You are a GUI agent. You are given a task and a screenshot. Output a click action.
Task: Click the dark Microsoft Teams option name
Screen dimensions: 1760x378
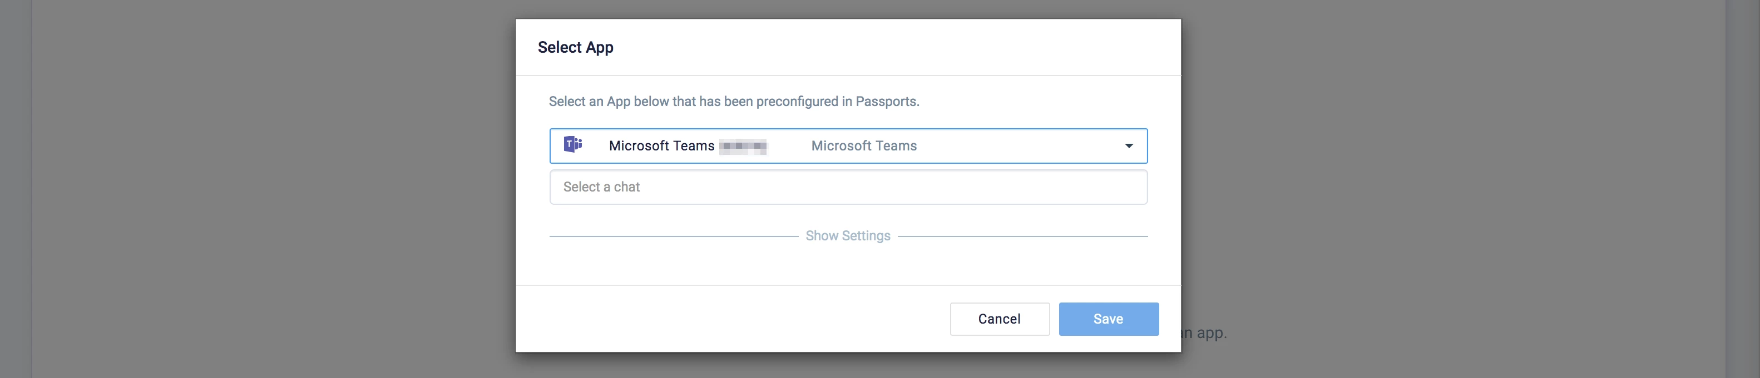coord(661,146)
